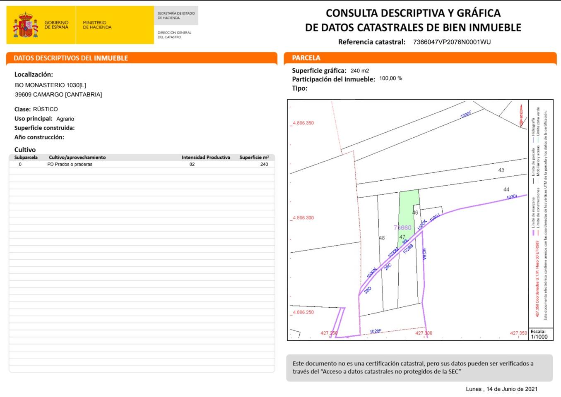Click the '1028F' label on map
Image resolution: width=561 pixels, height=397 pixels.
tap(376, 331)
